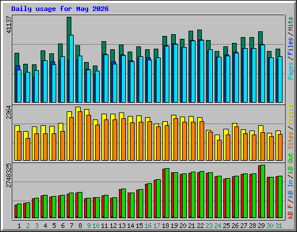This screenshot has height=232, width=297.
Task: Click the 41137 hits axis value
Action: 9,24
